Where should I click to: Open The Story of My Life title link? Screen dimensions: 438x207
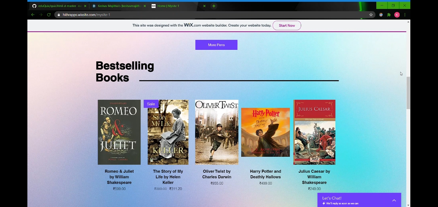[168, 177]
